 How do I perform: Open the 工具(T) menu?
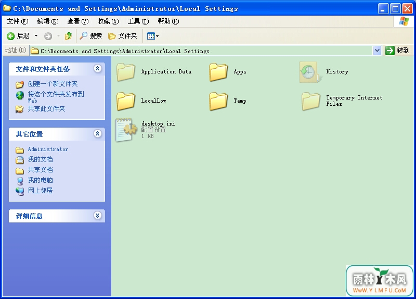138,21
